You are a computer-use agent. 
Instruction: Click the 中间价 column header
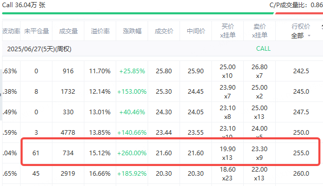[x=196, y=31]
